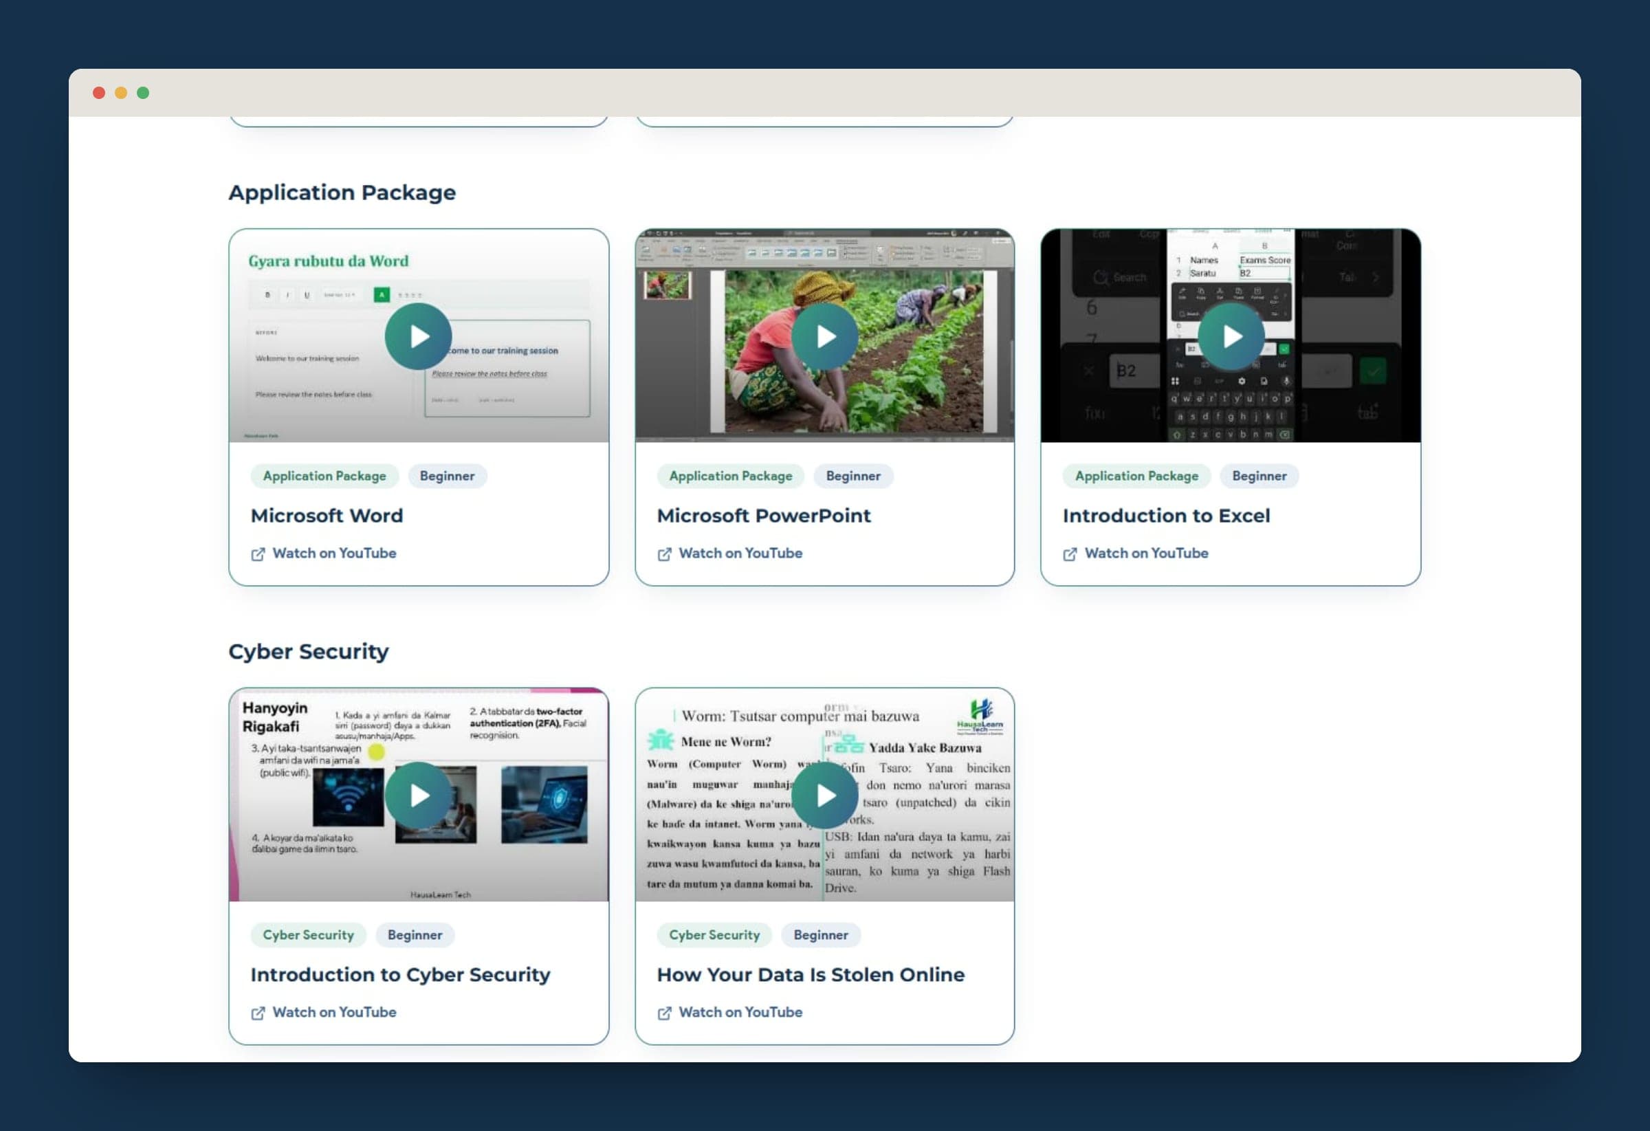1650x1131 pixels.
Task: Click Beginner tag on How Your Data Is Stolen Online card
Action: [x=822, y=935]
